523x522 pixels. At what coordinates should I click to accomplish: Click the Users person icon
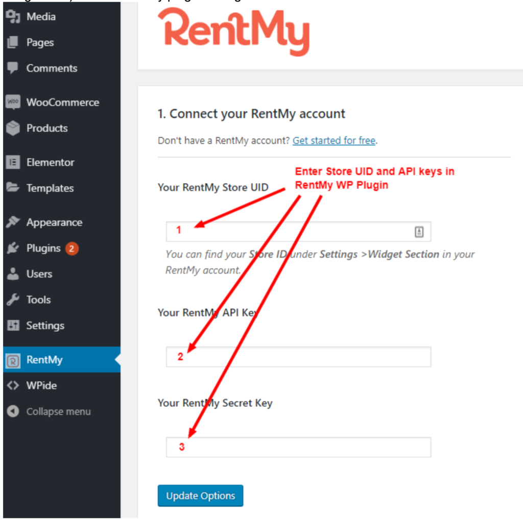(x=13, y=274)
